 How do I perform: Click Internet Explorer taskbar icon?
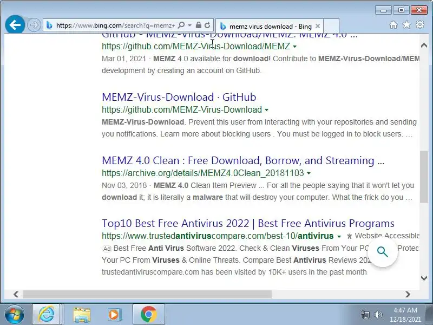pyautogui.click(x=46, y=314)
